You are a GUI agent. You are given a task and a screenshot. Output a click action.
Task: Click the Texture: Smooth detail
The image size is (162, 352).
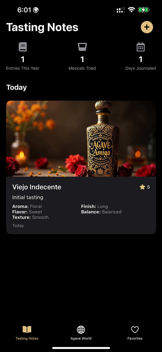31,217
